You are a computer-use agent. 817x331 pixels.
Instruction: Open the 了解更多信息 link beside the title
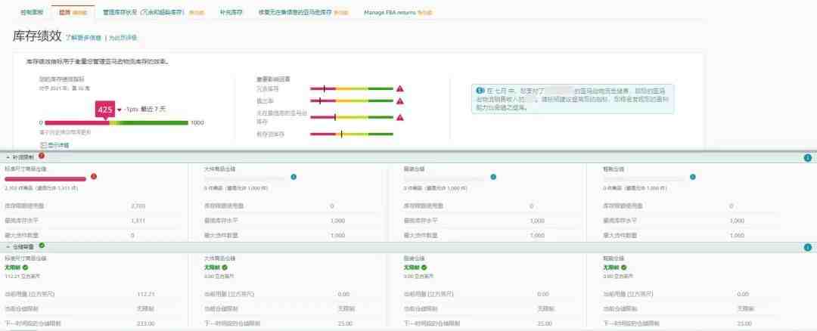coord(83,38)
